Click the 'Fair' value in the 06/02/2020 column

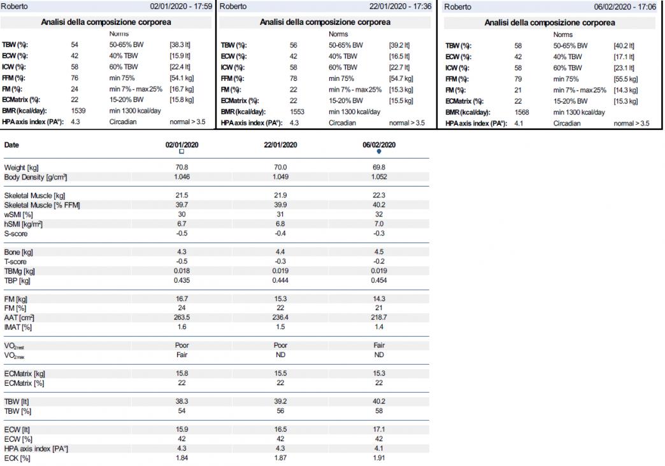(x=379, y=345)
